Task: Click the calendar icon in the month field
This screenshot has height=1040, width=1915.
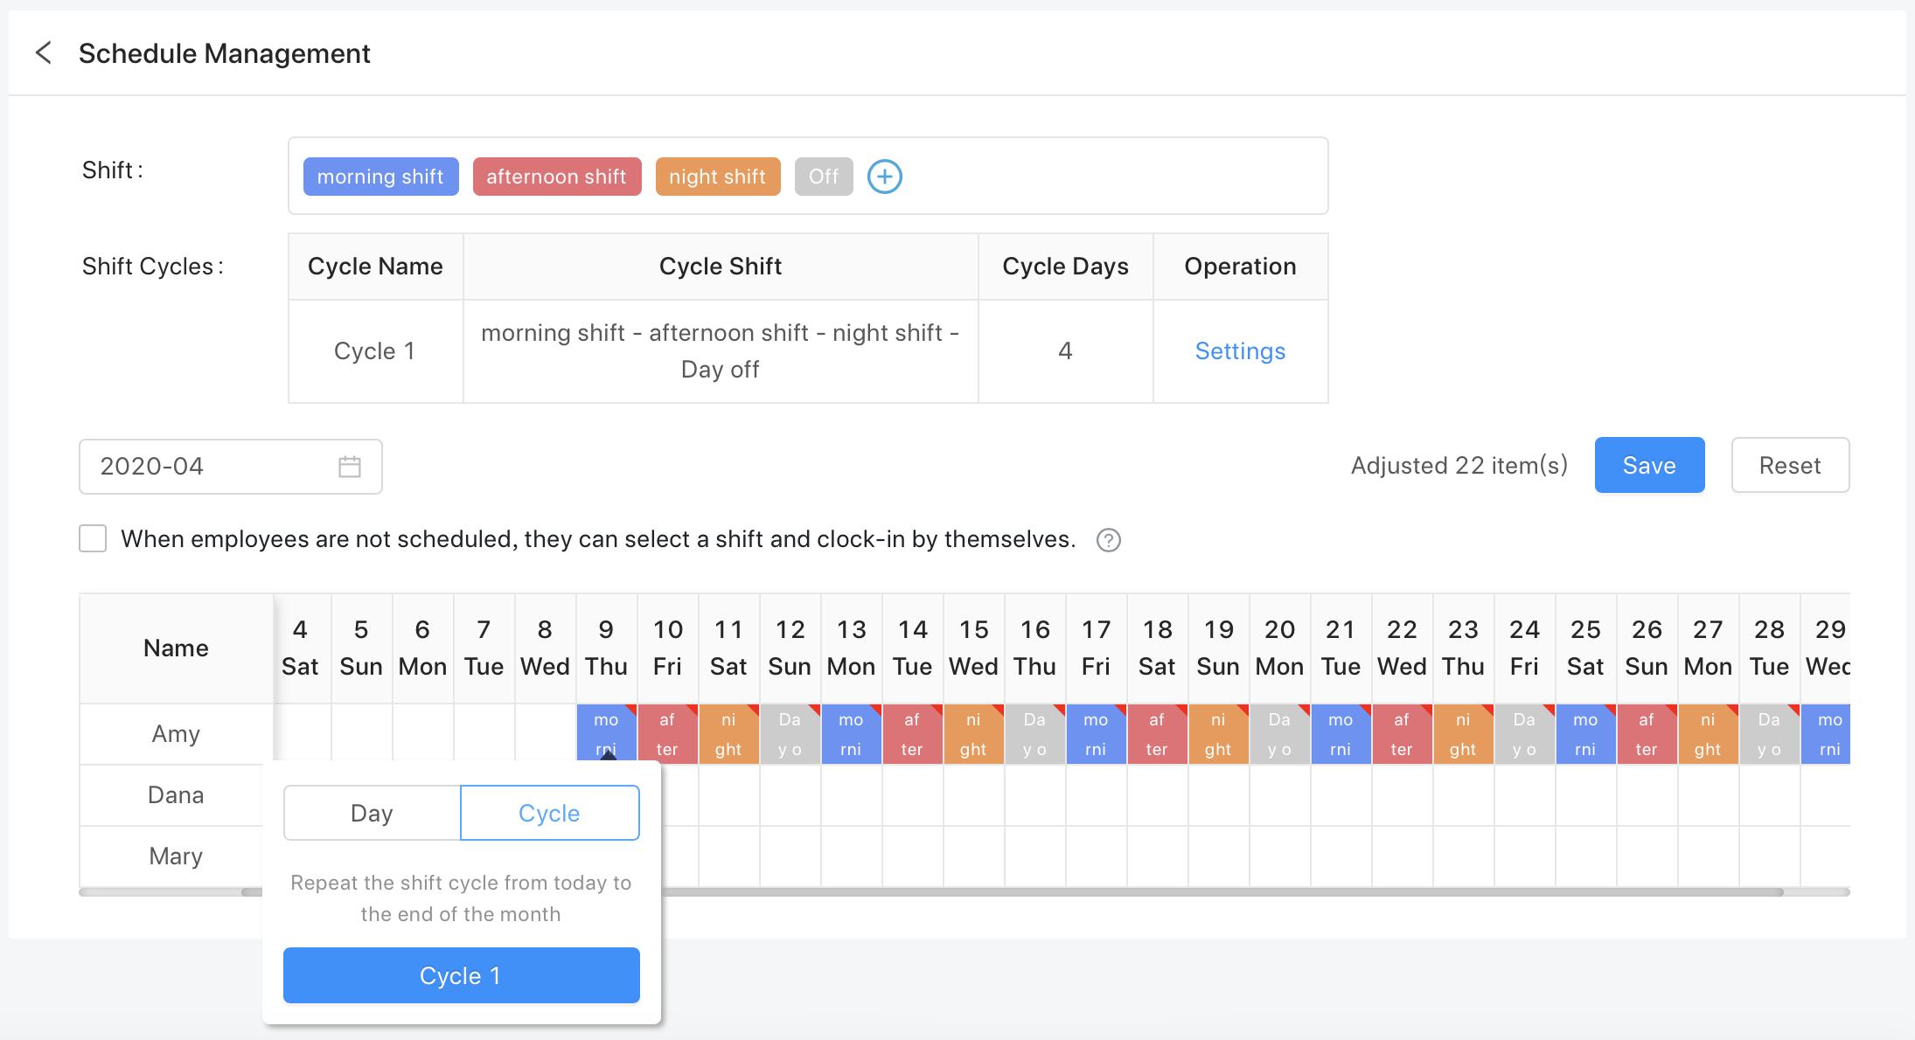Action: point(349,467)
